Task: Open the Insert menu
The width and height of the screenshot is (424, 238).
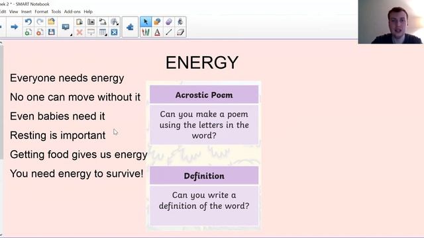Action: (x=26, y=12)
